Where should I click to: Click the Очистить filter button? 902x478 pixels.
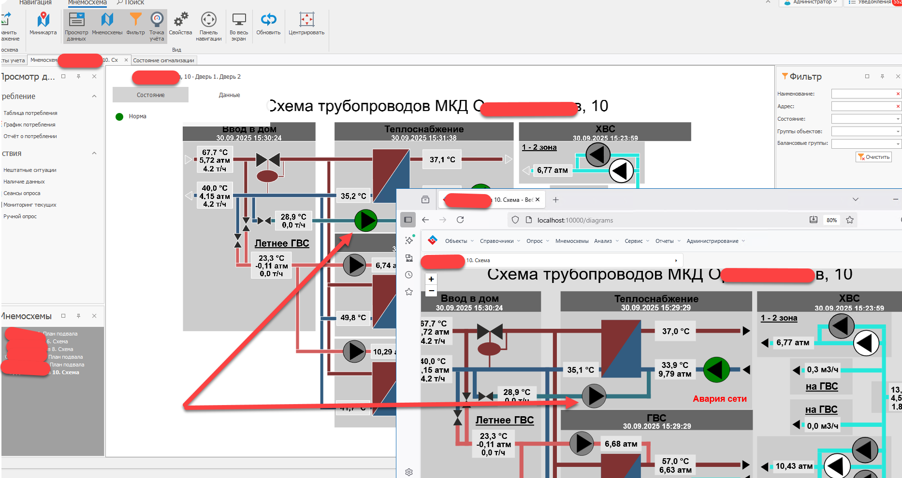coord(873,157)
